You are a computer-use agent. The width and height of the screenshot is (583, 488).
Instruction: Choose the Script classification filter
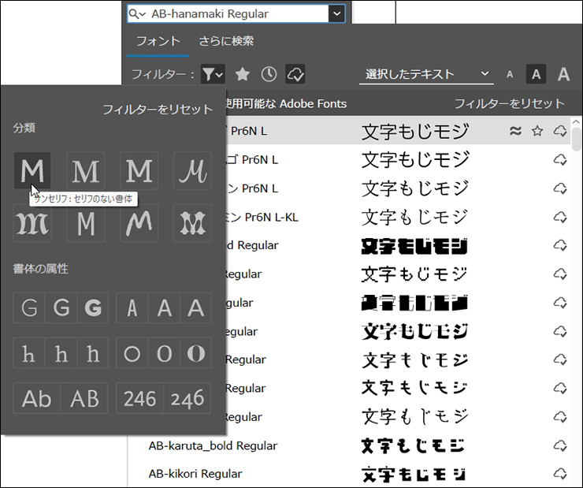pos(193,170)
